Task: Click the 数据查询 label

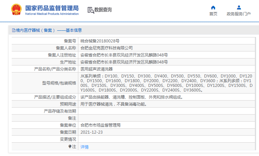Action: click(x=103, y=10)
